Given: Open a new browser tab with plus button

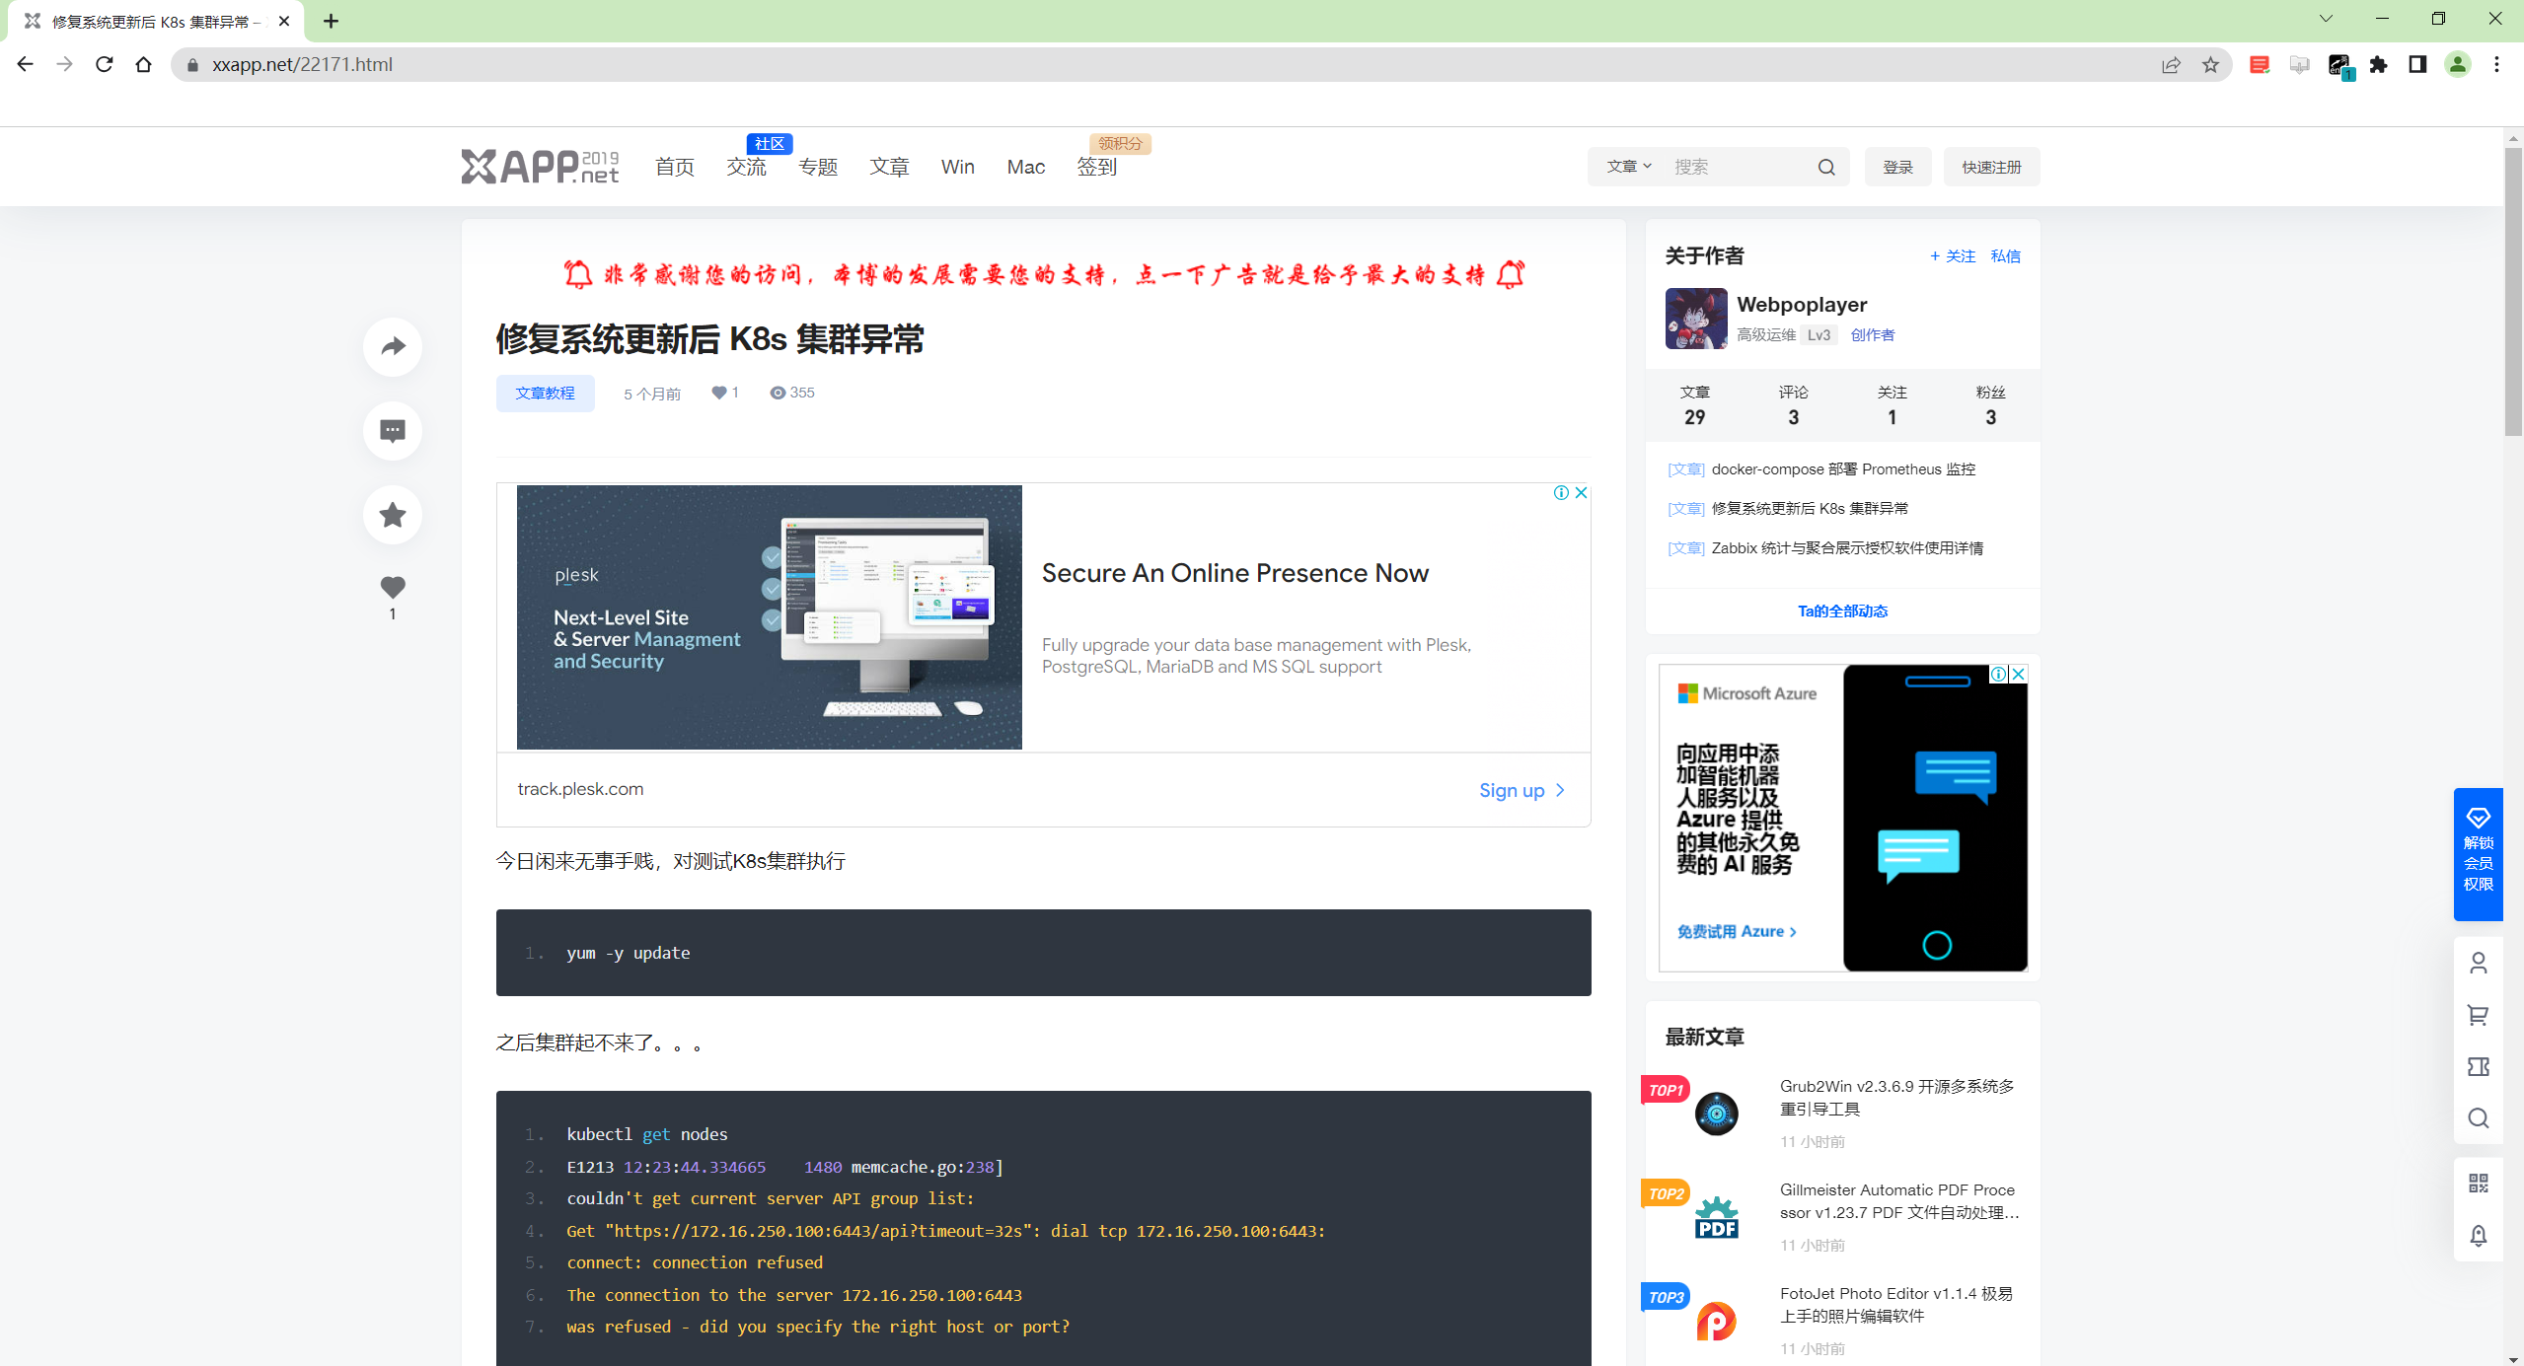Looking at the screenshot, I should click(332, 21).
